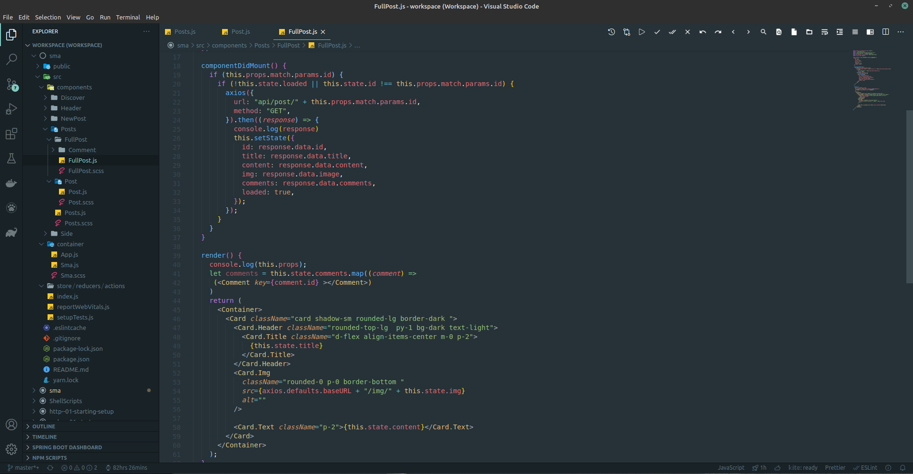The width and height of the screenshot is (913, 474).
Task: Open the editor toolbar More Actions ellipsis
Action: (901, 32)
